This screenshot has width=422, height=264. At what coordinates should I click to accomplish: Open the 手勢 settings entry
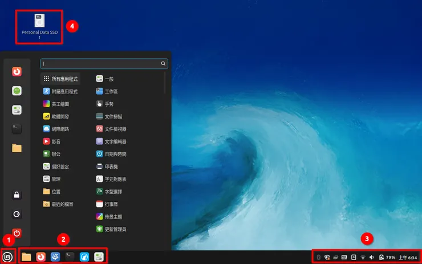point(105,104)
